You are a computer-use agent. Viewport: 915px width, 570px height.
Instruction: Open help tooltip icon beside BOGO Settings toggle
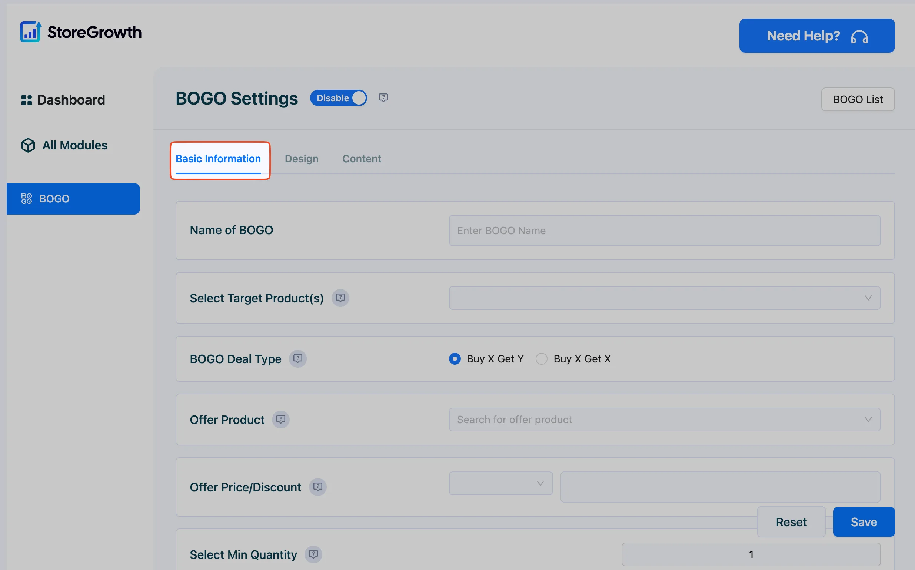pos(383,97)
